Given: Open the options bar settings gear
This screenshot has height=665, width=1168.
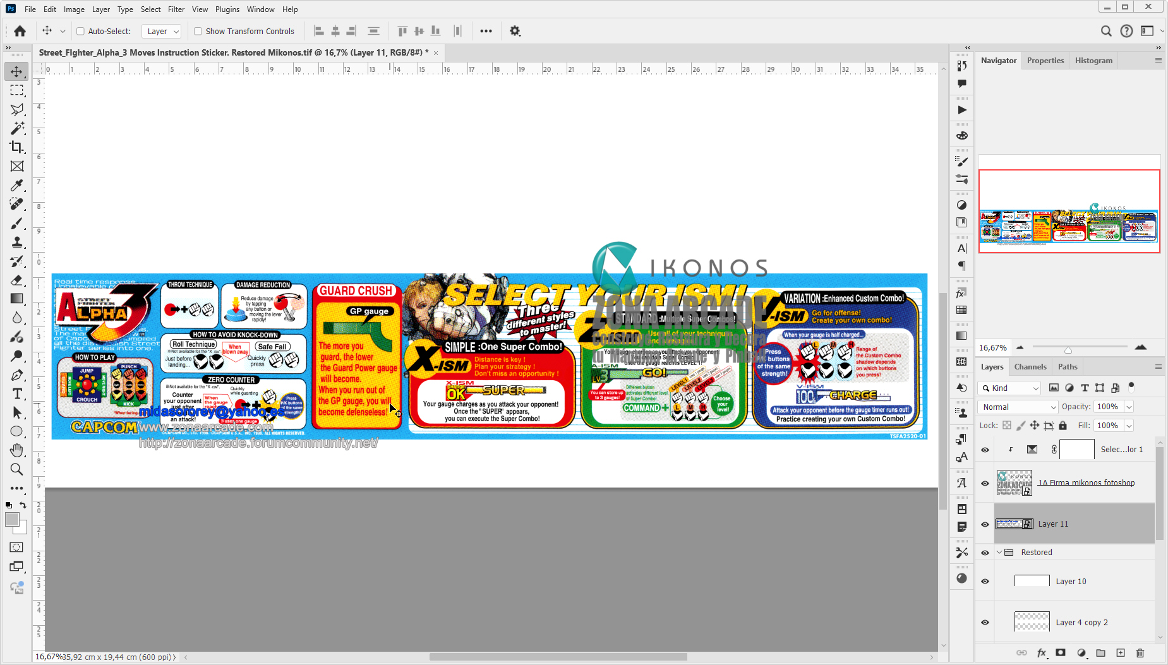Looking at the screenshot, I should pyautogui.click(x=515, y=31).
